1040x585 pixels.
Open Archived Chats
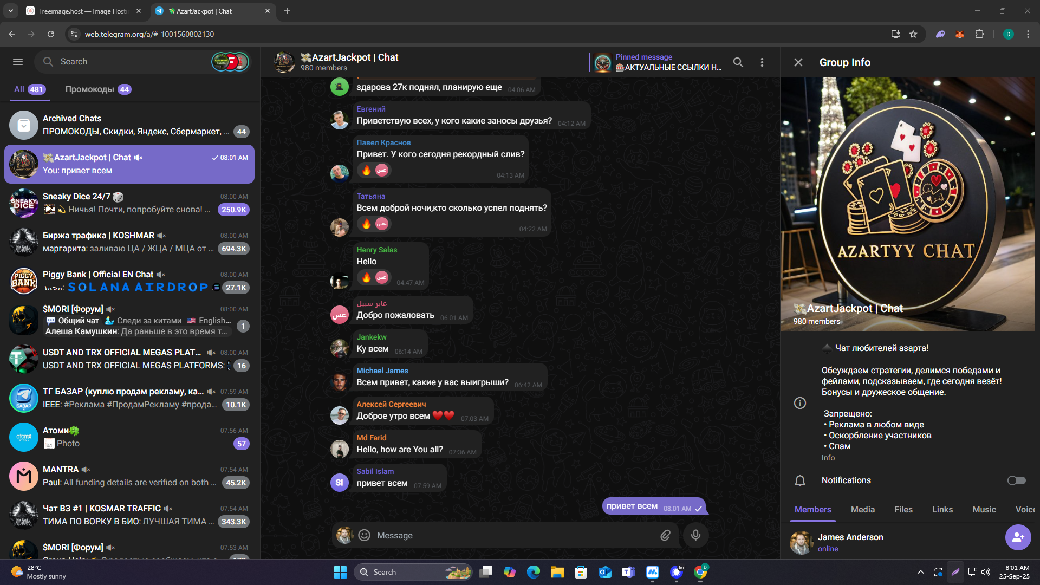click(x=129, y=125)
